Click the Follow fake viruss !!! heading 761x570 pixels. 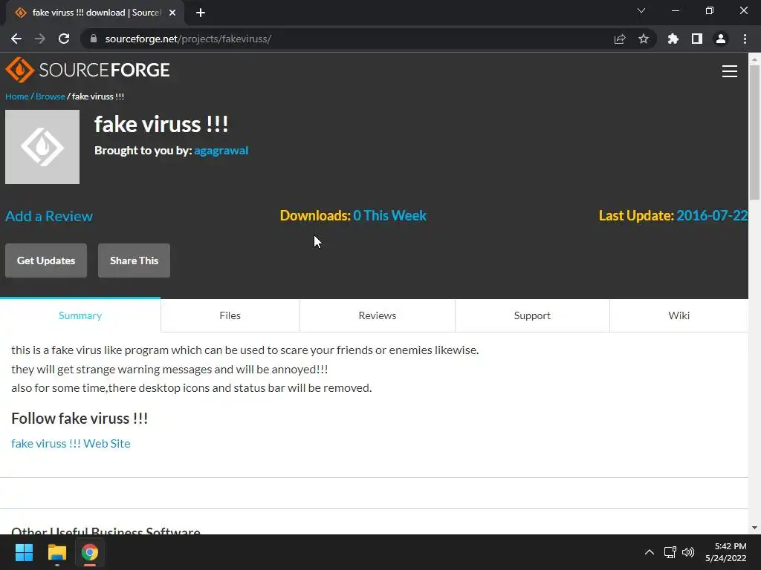[x=80, y=419]
